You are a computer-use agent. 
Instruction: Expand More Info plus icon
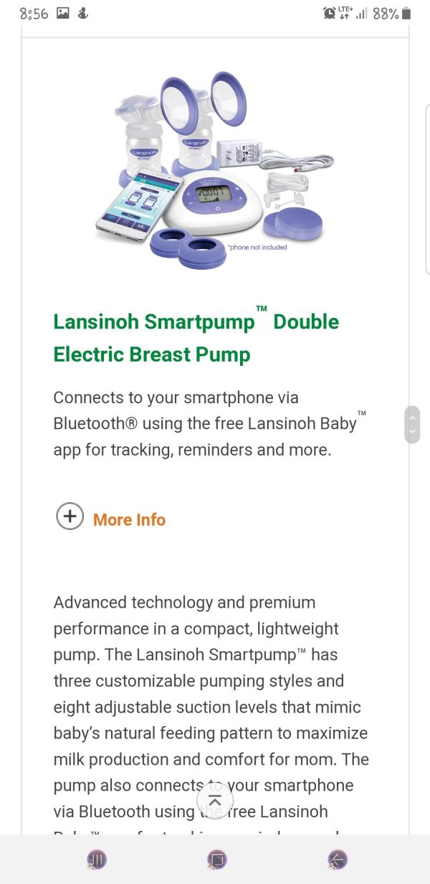point(70,516)
